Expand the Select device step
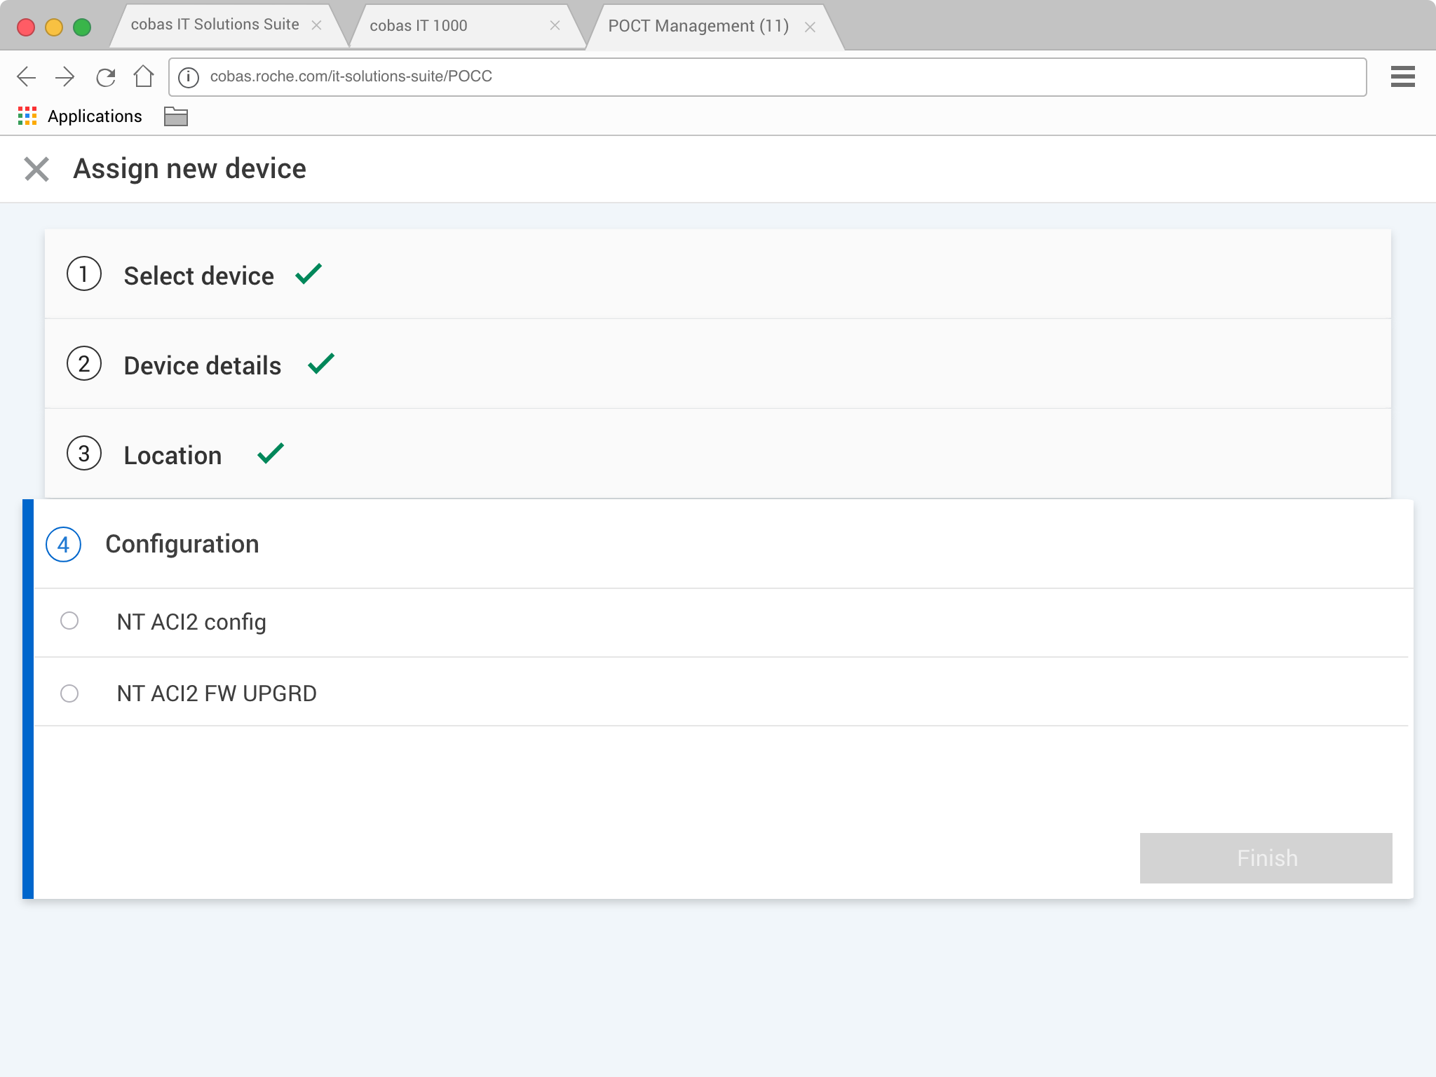 click(199, 276)
